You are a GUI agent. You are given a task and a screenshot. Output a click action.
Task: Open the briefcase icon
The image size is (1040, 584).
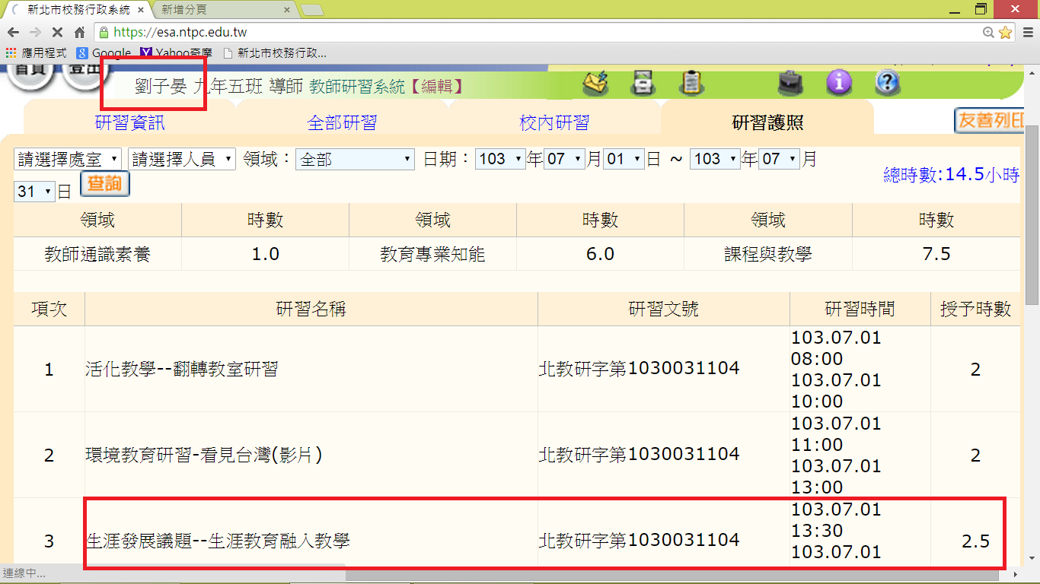click(791, 82)
